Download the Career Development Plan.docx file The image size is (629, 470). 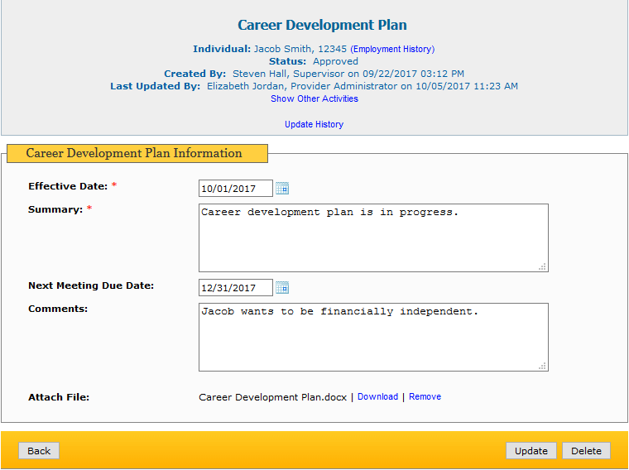[x=377, y=396]
